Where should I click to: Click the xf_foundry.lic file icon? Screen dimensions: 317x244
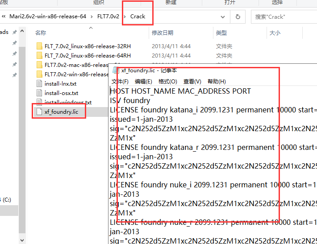39,112
